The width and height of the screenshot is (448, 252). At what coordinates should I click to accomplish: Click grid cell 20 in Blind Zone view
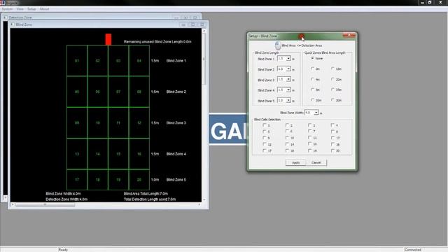coord(139,180)
